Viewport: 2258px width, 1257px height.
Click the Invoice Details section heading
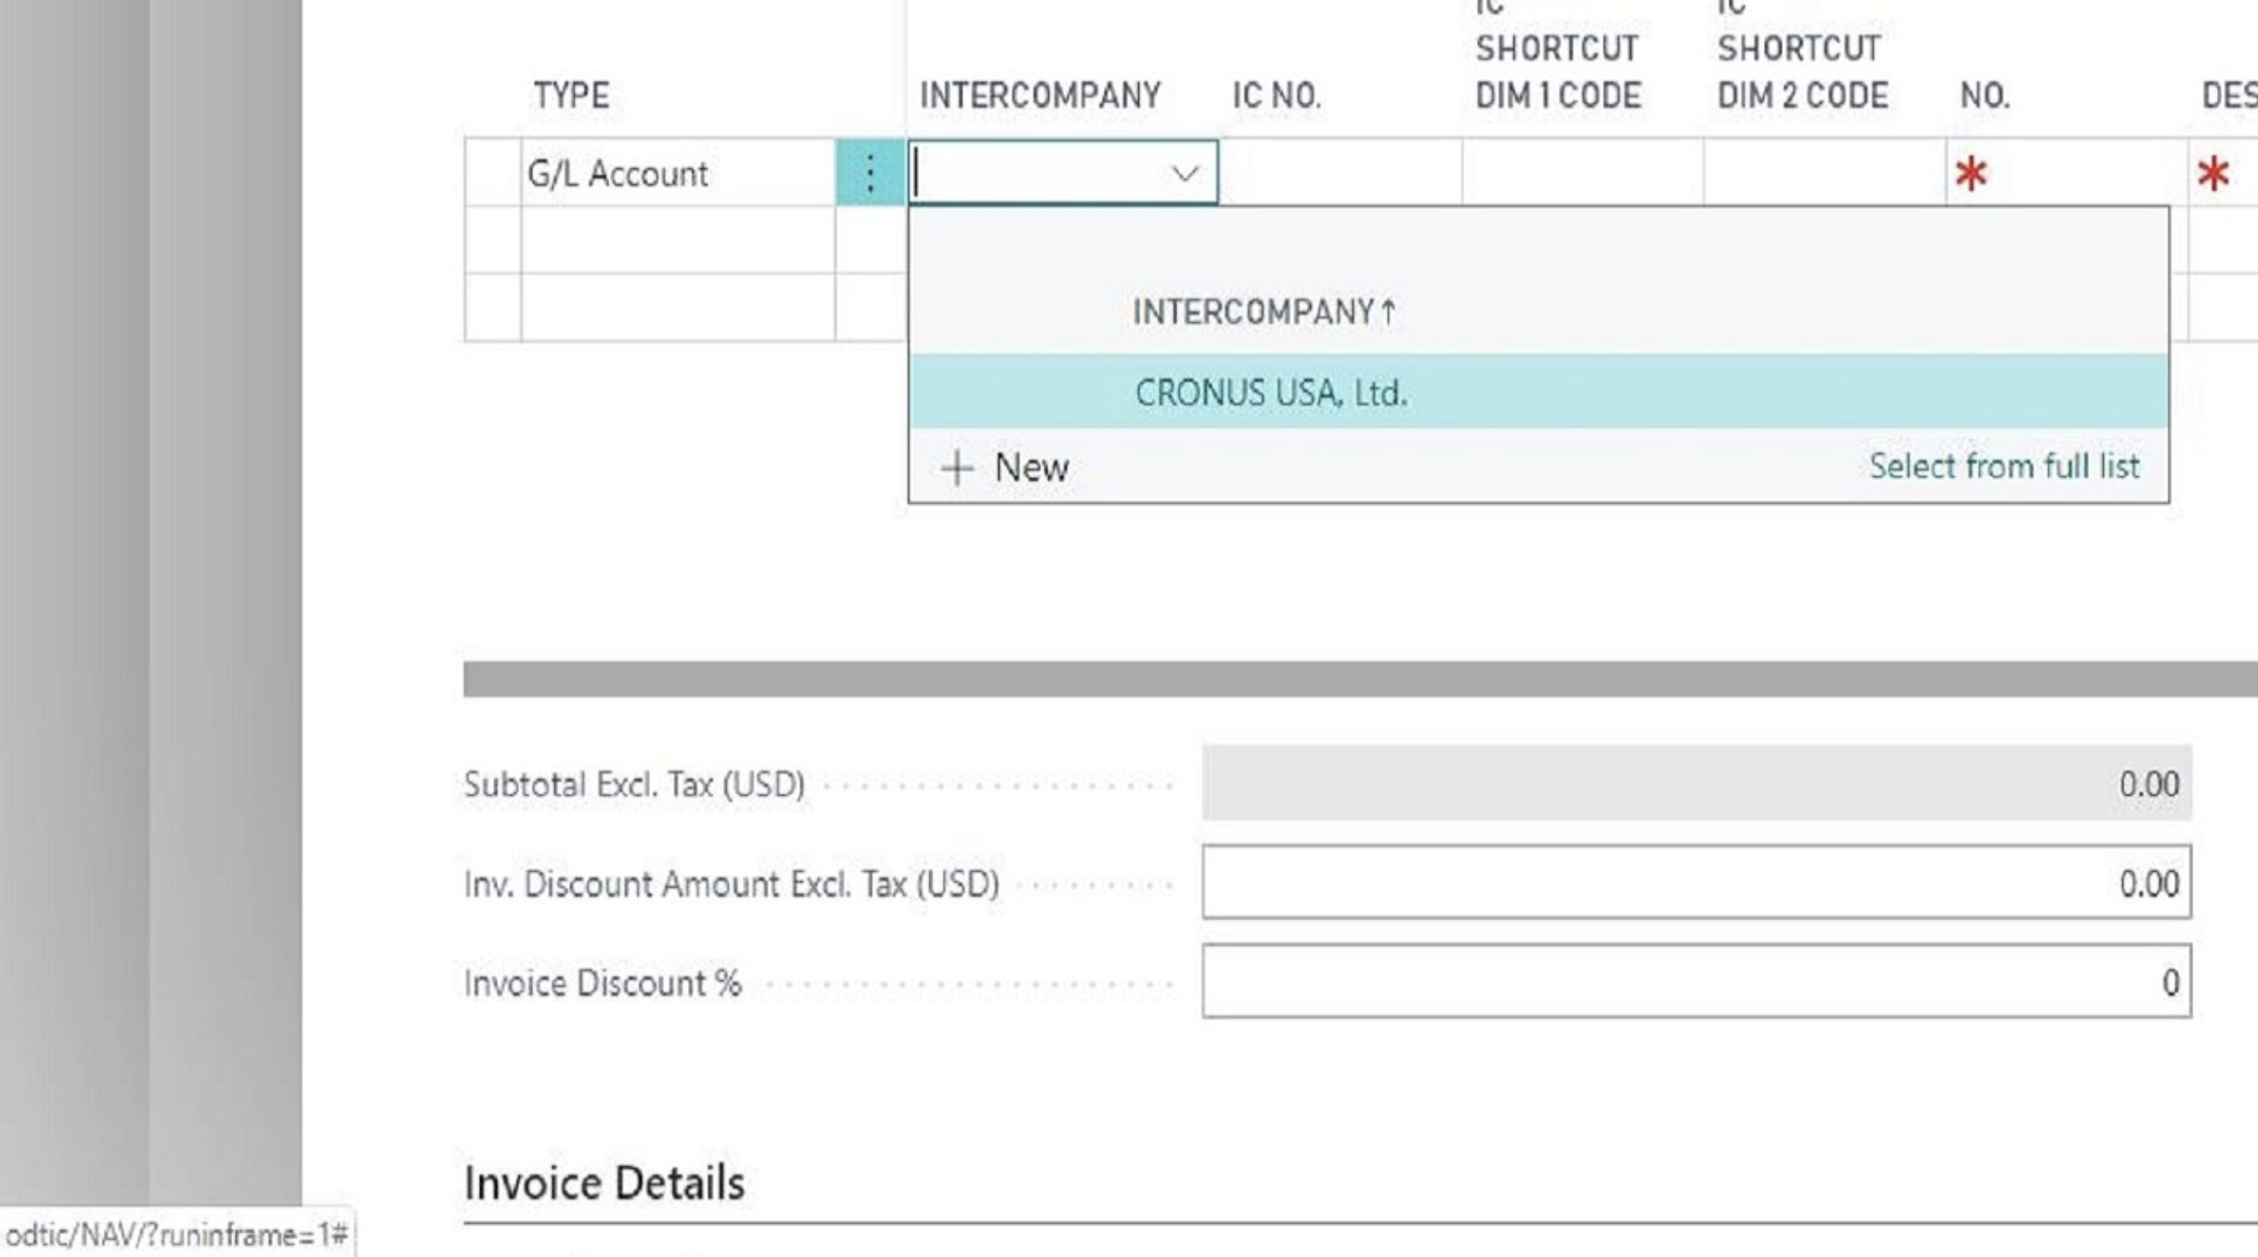[603, 1184]
